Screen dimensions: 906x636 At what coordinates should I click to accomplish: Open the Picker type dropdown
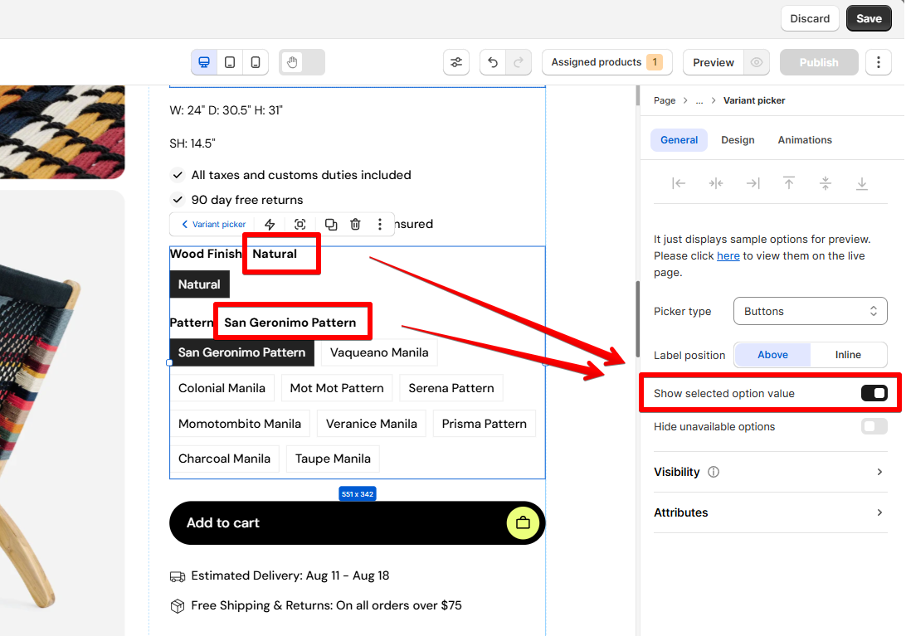point(810,311)
